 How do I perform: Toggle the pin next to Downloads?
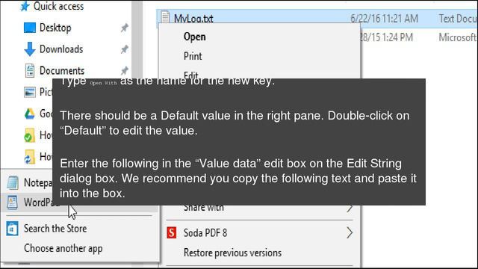click(x=124, y=49)
